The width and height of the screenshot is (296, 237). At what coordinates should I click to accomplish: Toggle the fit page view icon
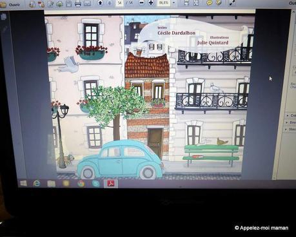(x=196, y=3)
